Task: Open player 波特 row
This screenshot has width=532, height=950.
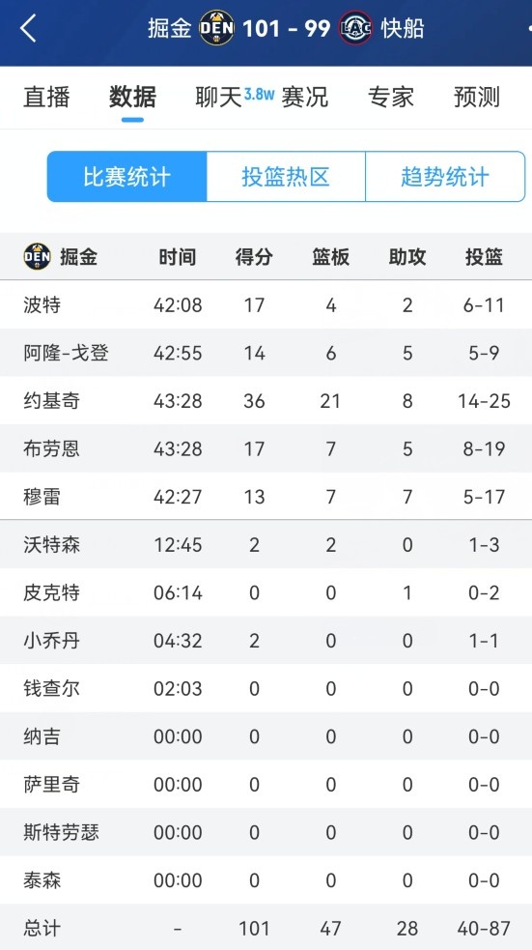Action: pos(266,304)
